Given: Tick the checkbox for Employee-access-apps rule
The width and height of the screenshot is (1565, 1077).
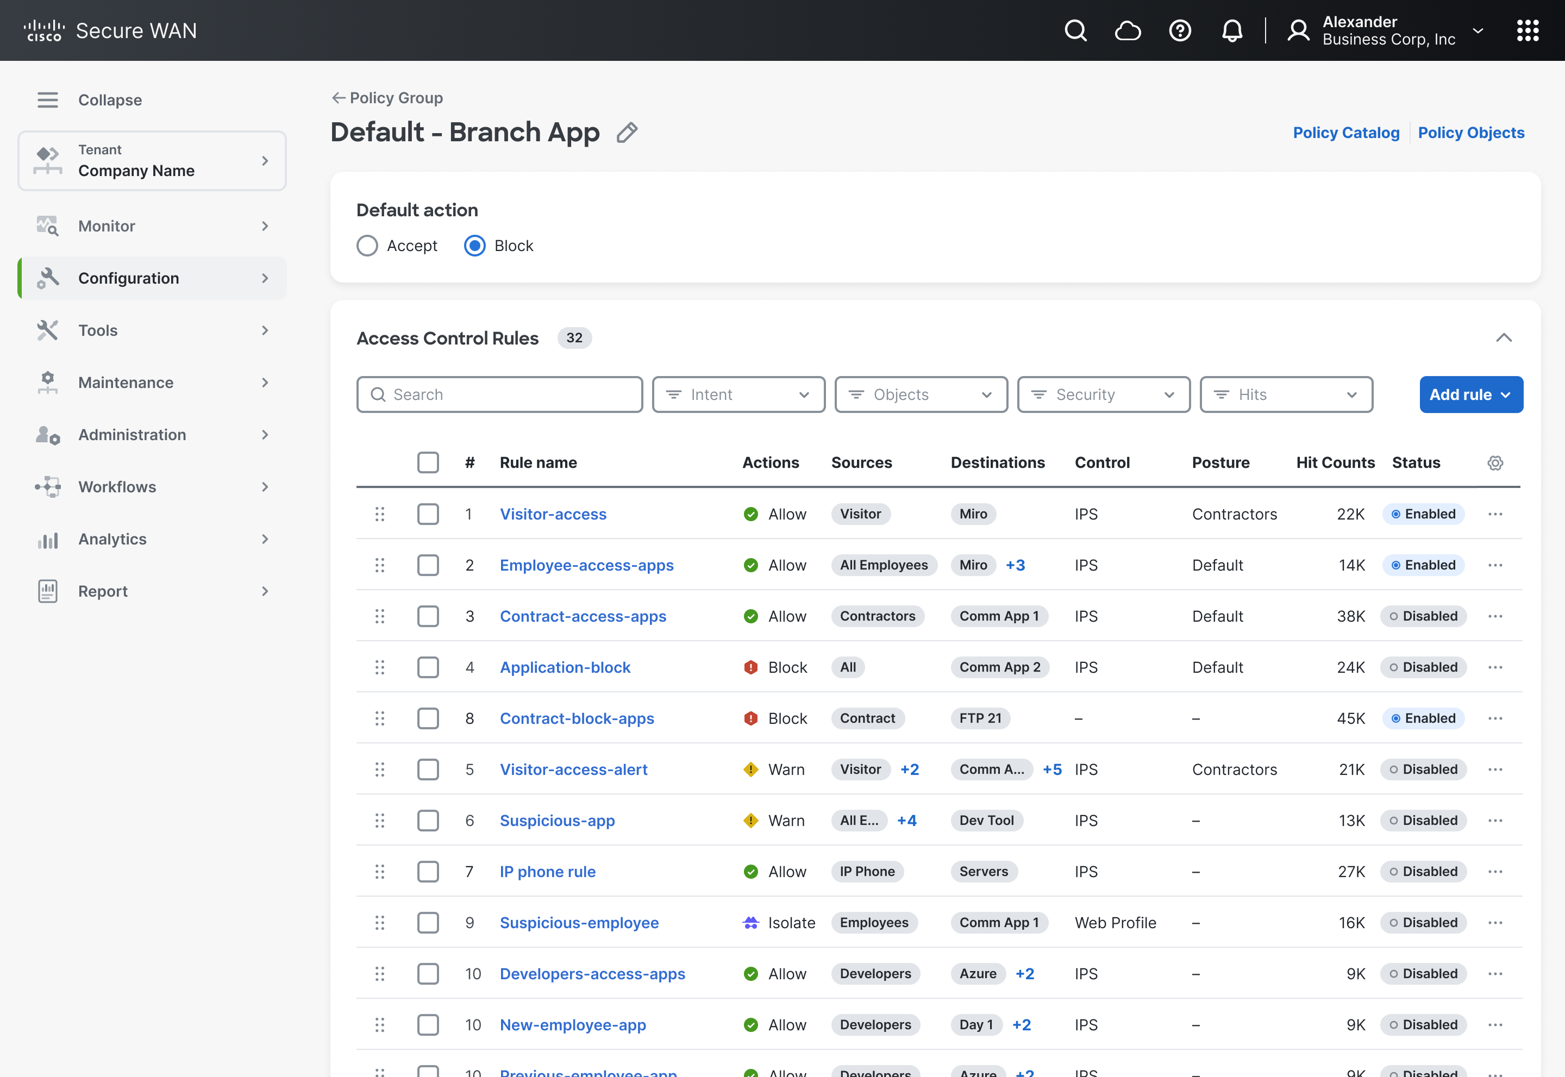Looking at the screenshot, I should pyautogui.click(x=428, y=566).
